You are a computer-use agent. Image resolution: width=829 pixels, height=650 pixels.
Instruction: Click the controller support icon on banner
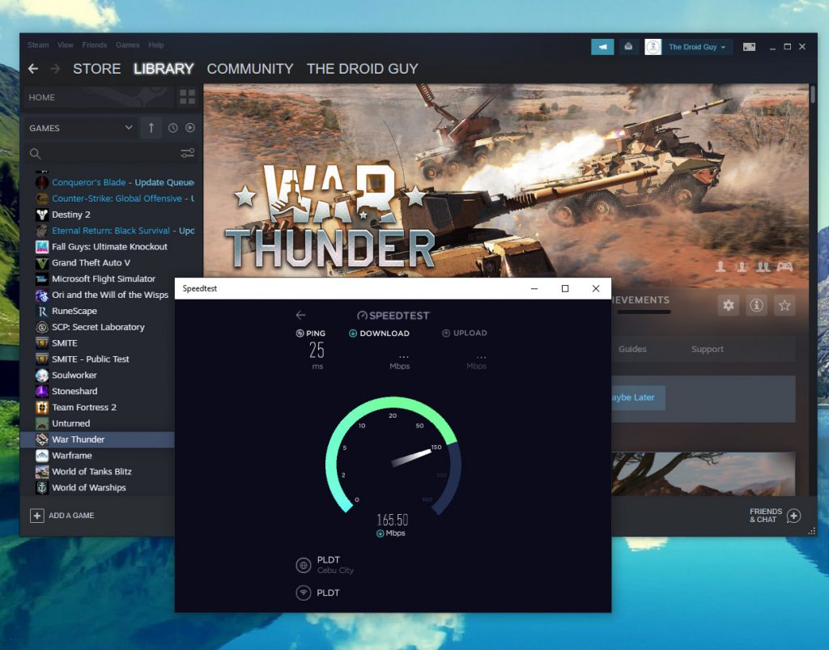tap(784, 267)
